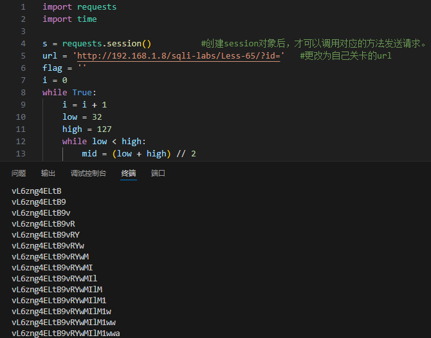Viewport: 431px width, 338px height.
Task: Show the 端口 panel tab
Action: pyautogui.click(x=158, y=173)
